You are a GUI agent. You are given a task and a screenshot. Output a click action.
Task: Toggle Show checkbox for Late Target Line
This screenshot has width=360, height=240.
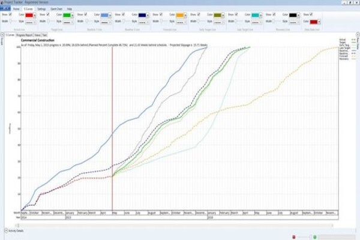(x=236, y=14)
